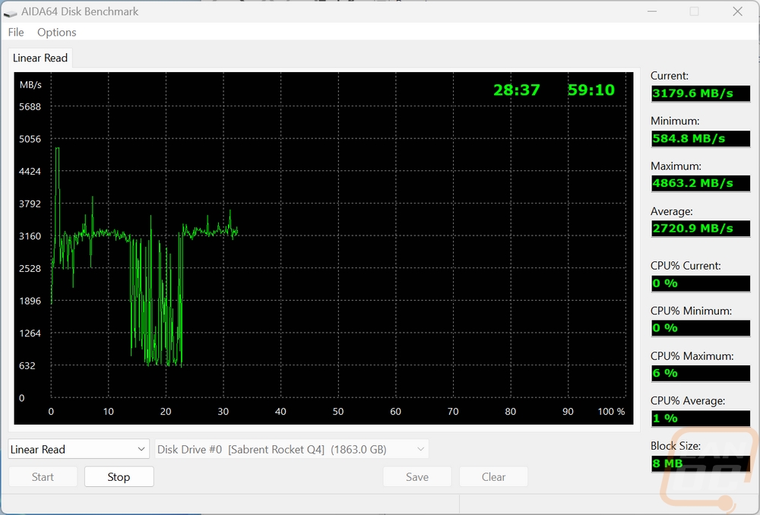Click the Stop button
This screenshot has width=760, height=515.
119,477
